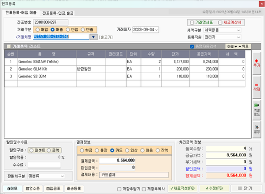Click the 아래 move-down arrow button
The width and height of the screenshot is (265, 194).
232,47
